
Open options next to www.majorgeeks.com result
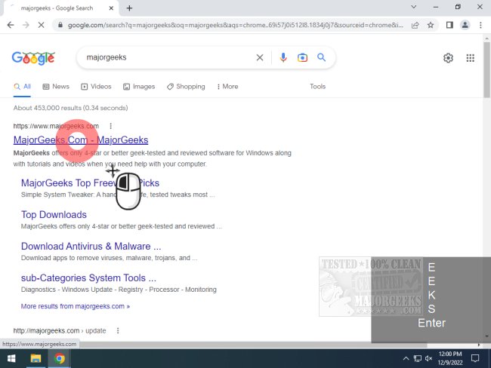point(110,126)
